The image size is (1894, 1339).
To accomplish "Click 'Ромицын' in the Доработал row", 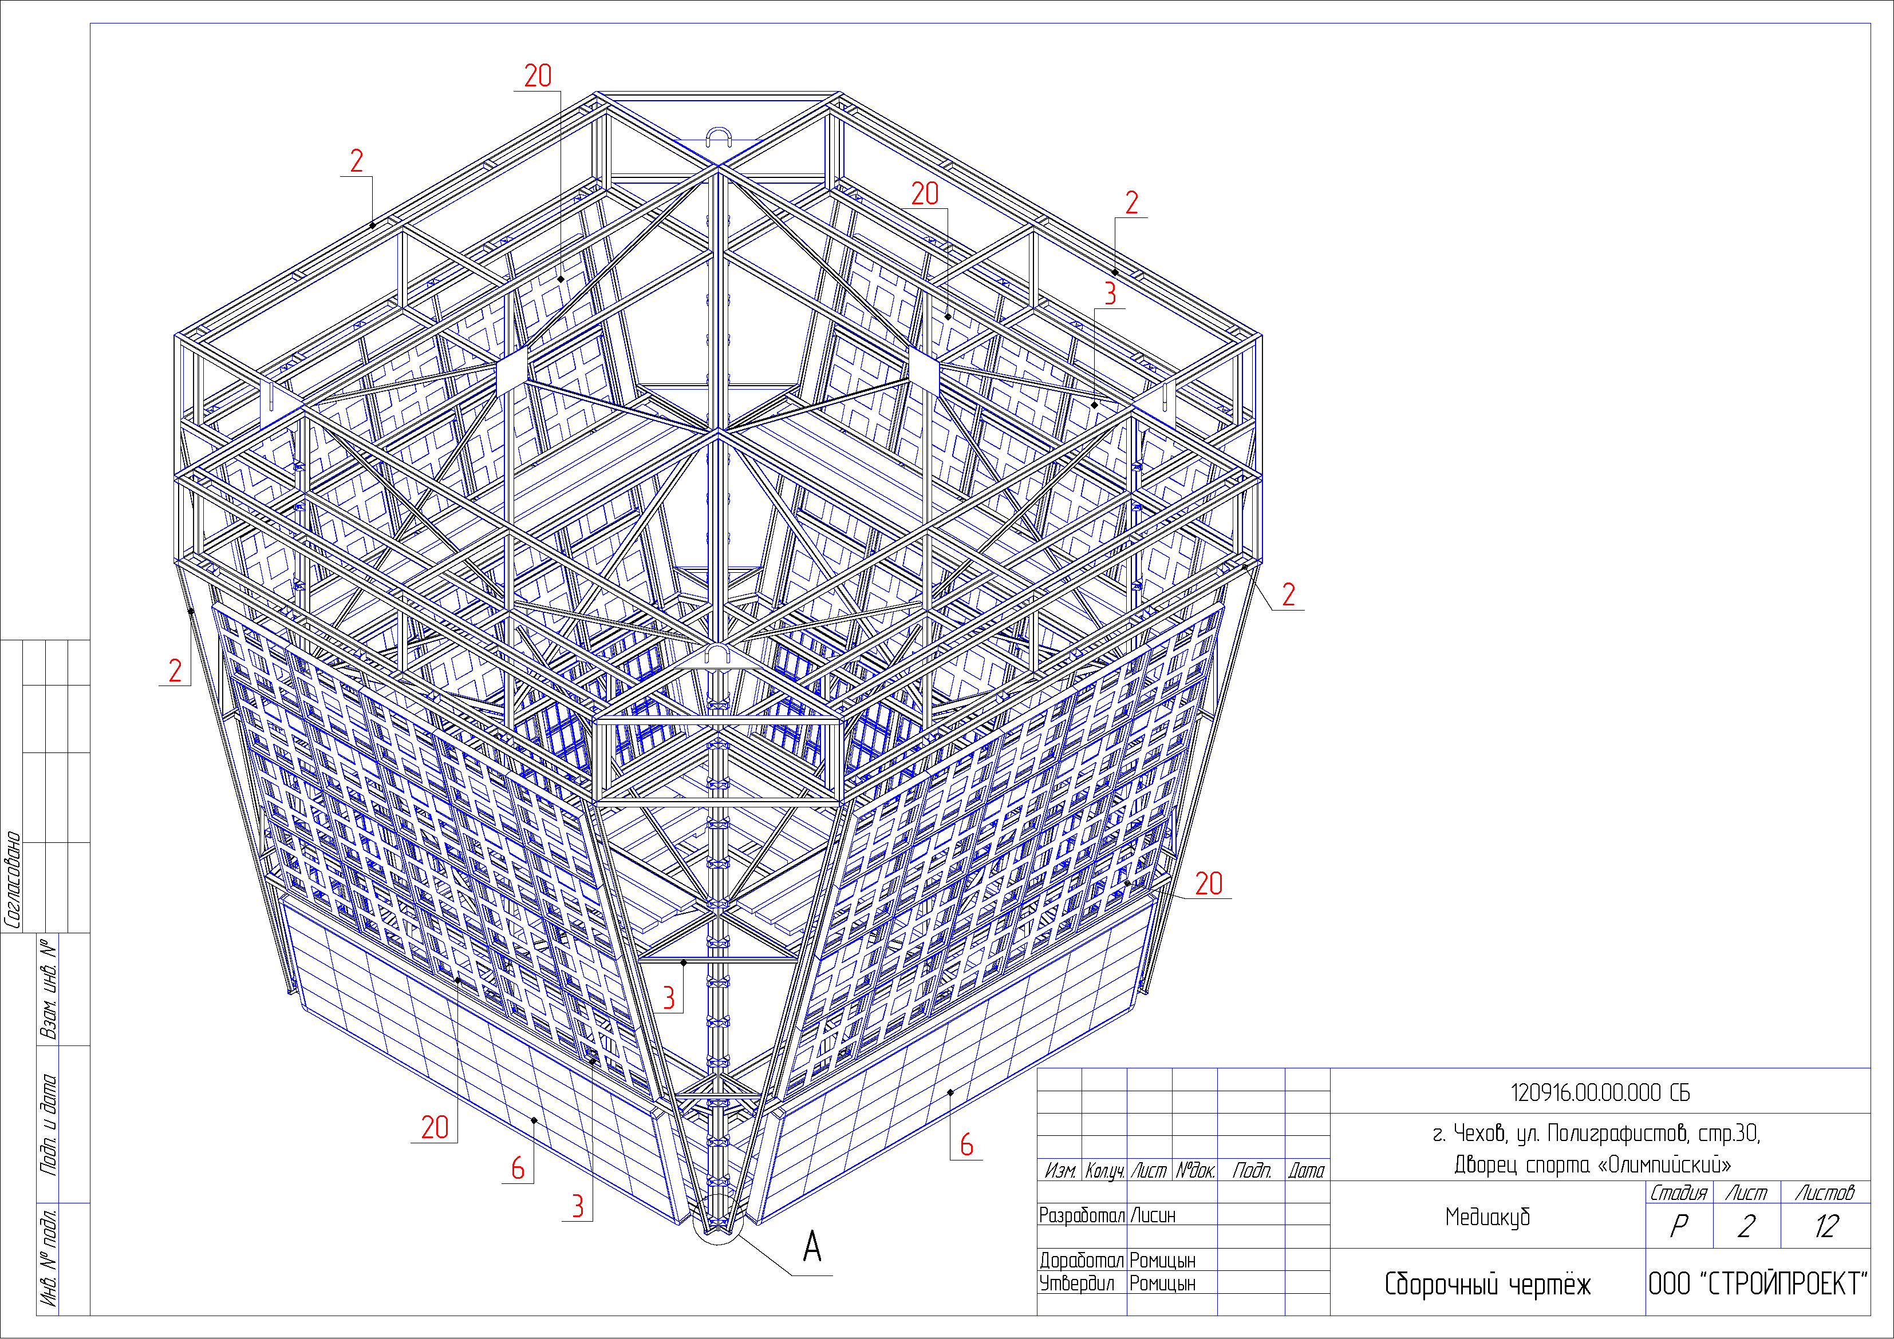I will pos(1162,1261).
